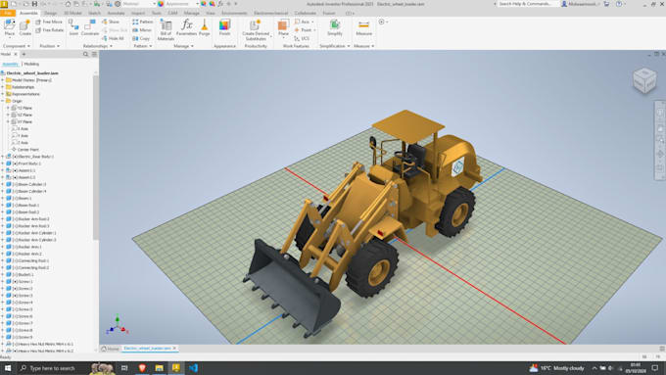Image resolution: width=666 pixels, height=375 pixels.
Task: Switch to the Manage ribbon tab
Action: point(192,13)
